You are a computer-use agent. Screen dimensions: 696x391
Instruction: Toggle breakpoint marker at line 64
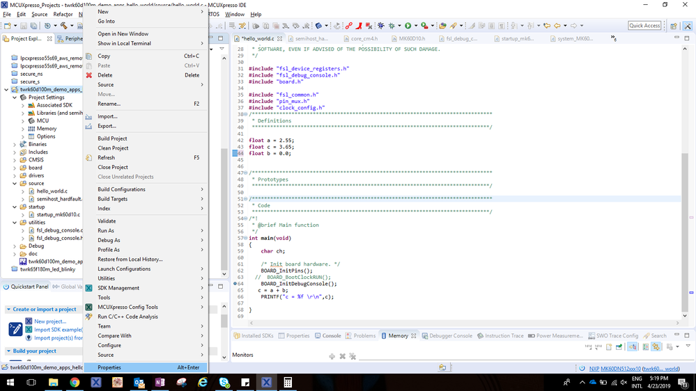click(235, 284)
